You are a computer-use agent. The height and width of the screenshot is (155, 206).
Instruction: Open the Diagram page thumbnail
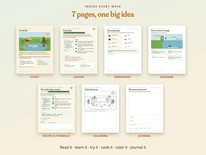click(167, 50)
